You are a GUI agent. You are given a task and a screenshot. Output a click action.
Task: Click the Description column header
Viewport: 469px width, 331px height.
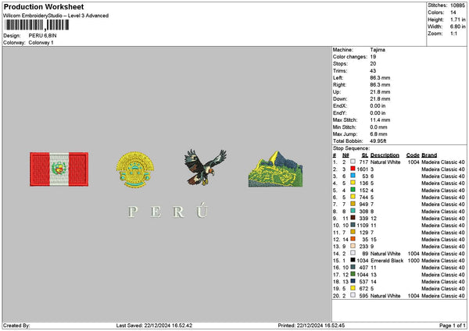(x=385, y=155)
